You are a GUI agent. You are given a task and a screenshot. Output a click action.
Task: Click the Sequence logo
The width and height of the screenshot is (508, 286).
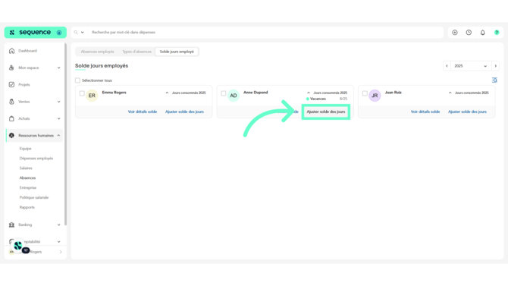coord(36,33)
